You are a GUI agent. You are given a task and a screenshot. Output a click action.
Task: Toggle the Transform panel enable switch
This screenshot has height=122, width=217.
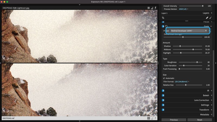point(163,110)
